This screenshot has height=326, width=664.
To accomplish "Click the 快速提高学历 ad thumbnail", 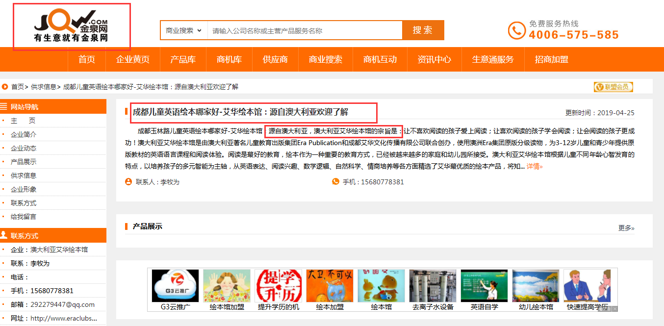I will [587, 286].
